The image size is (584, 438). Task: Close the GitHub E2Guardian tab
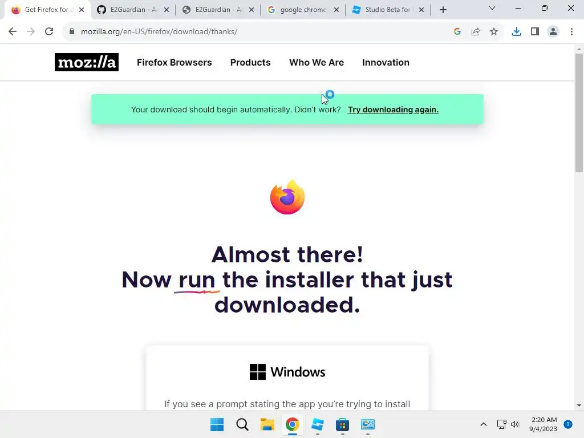[x=167, y=10]
